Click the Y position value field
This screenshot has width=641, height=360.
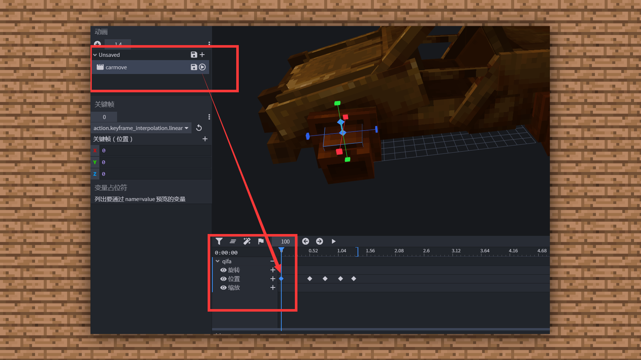156,162
